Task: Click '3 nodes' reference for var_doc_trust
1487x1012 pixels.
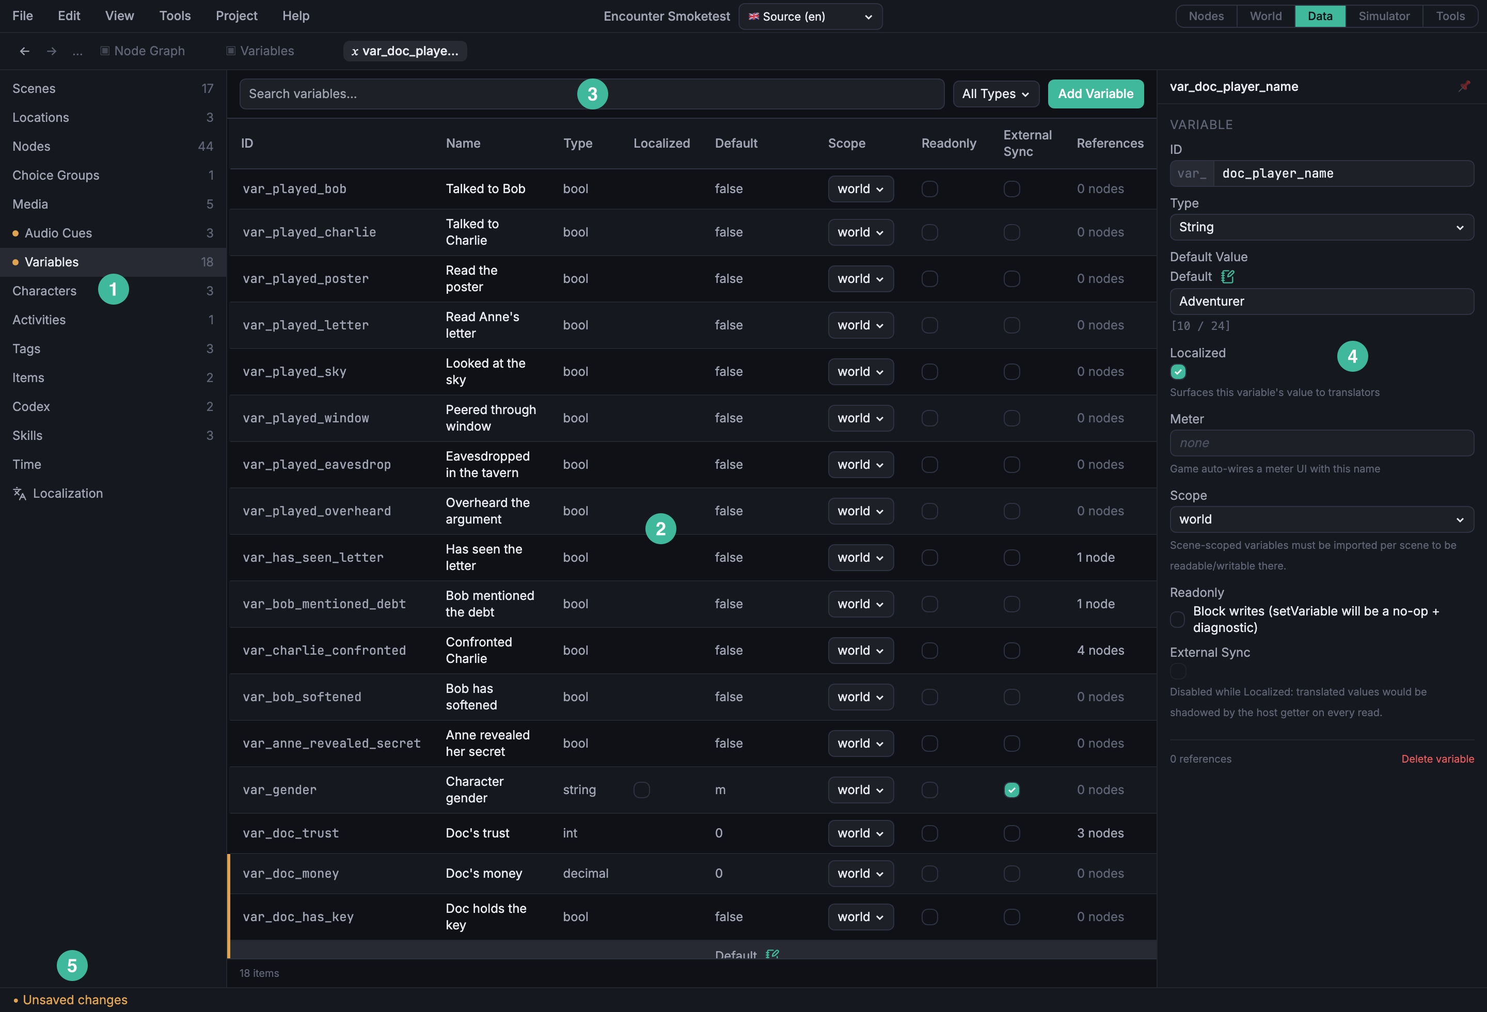Action: (1100, 833)
